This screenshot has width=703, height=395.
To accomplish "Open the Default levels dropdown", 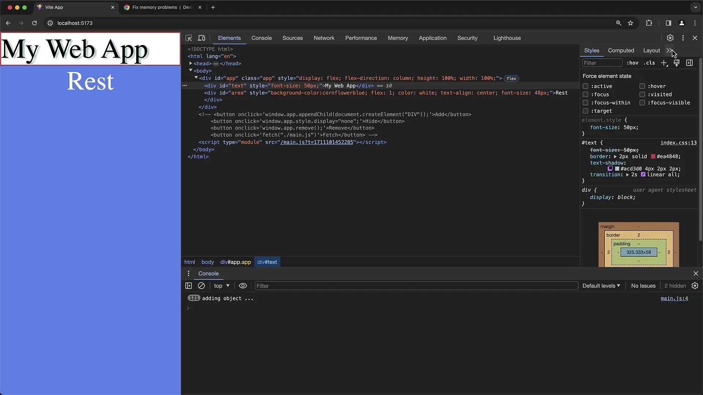I will [x=601, y=286].
